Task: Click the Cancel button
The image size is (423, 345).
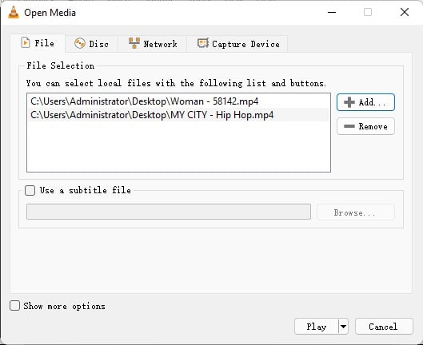Action: coord(384,327)
